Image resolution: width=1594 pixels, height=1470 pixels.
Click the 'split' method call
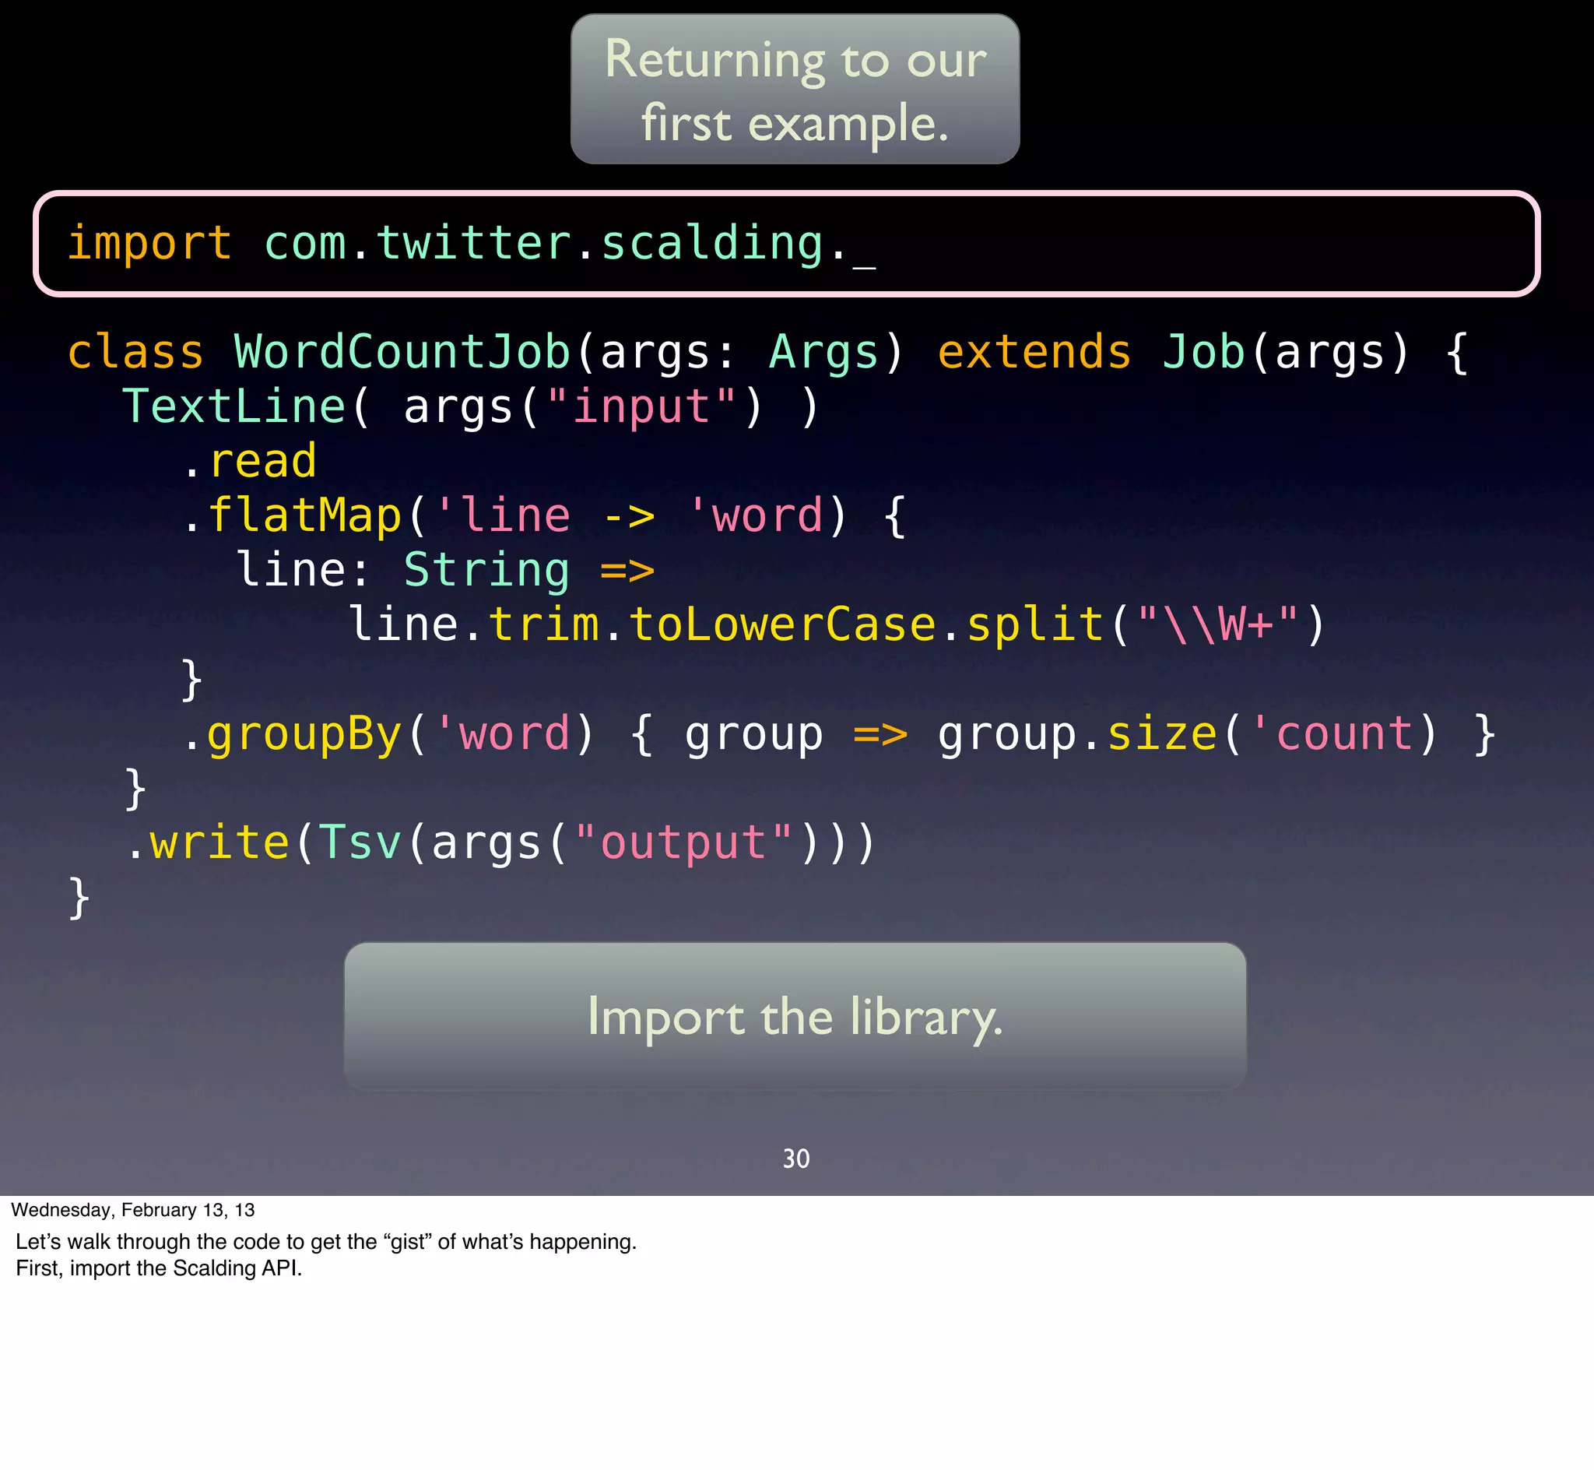point(1036,624)
